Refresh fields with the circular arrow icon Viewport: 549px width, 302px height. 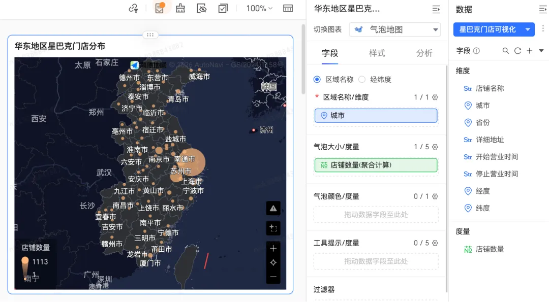point(517,51)
